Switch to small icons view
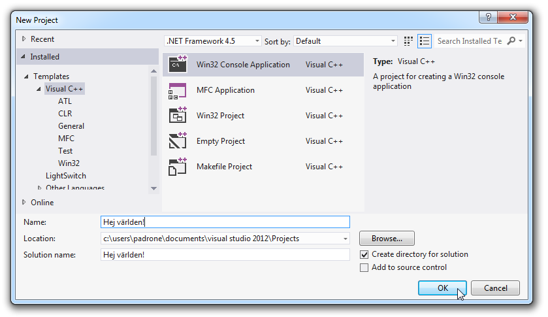Image resolution: width=548 pixels, height=317 pixels. click(408, 41)
